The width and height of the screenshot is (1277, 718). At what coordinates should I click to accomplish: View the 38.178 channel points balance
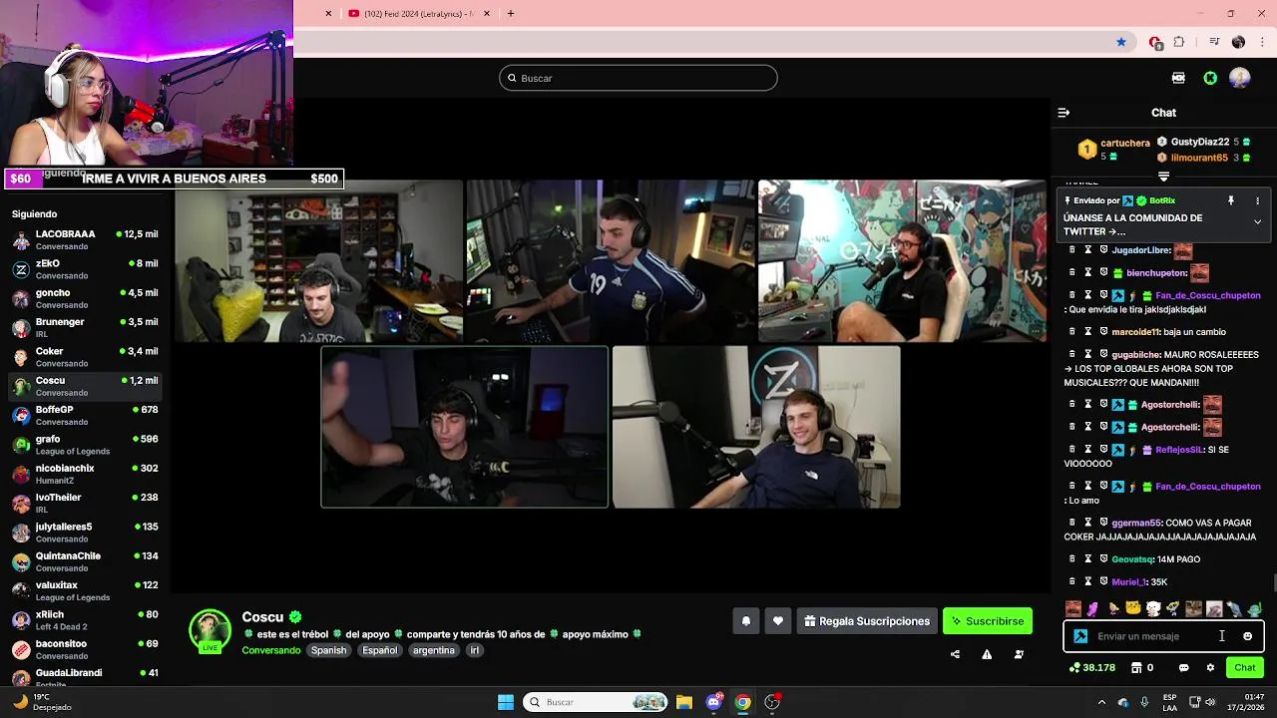pos(1092,668)
